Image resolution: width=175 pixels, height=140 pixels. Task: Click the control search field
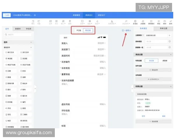pos(18,35)
